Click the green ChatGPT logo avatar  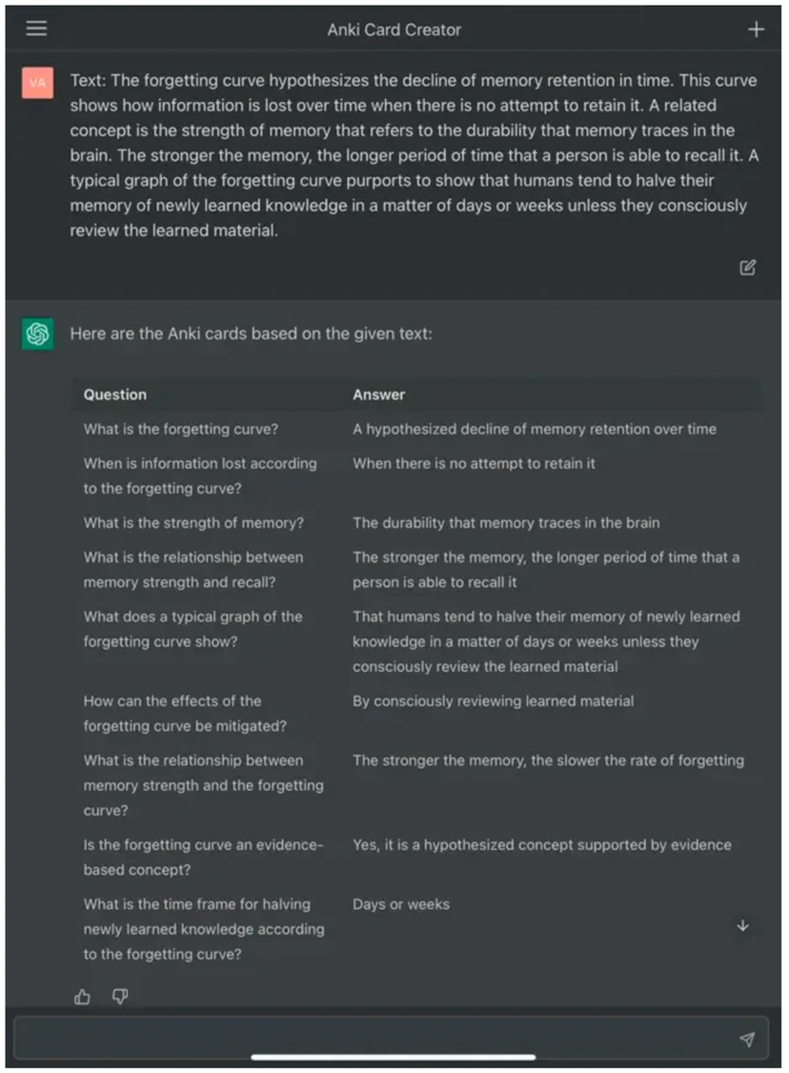pyautogui.click(x=38, y=334)
